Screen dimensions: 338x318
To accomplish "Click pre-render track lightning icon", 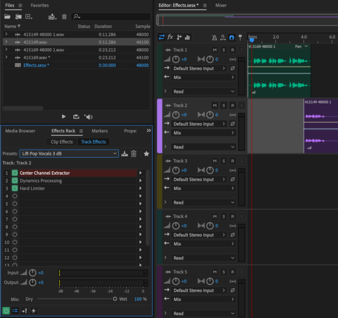I will [x=34, y=311].
